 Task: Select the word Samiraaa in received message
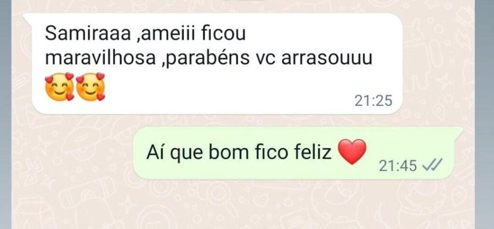[88, 34]
